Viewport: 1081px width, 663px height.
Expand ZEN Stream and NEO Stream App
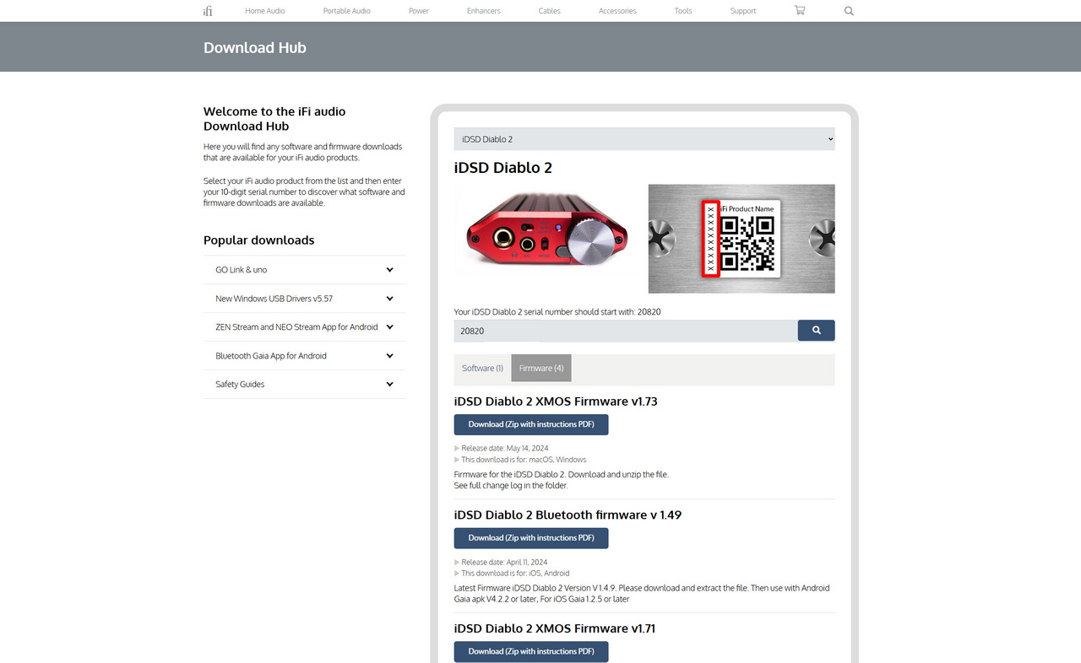pyautogui.click(x=305, y=327)
